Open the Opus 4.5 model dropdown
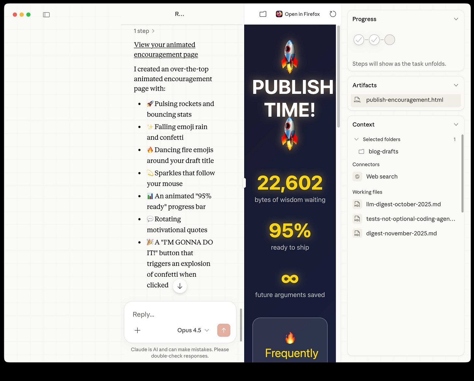 193,330
